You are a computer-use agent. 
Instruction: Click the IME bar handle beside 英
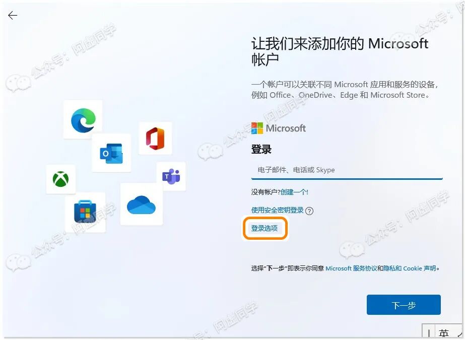point(429,332)
